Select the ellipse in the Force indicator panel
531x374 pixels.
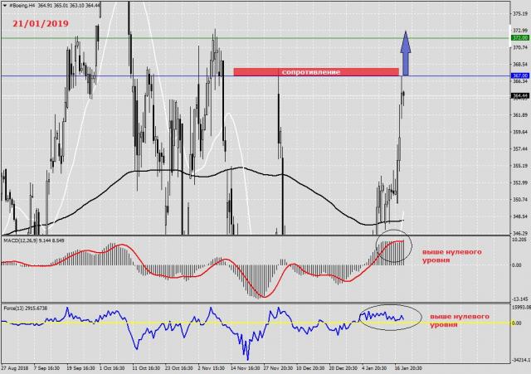pyautogui.click(x=390, y=317)
